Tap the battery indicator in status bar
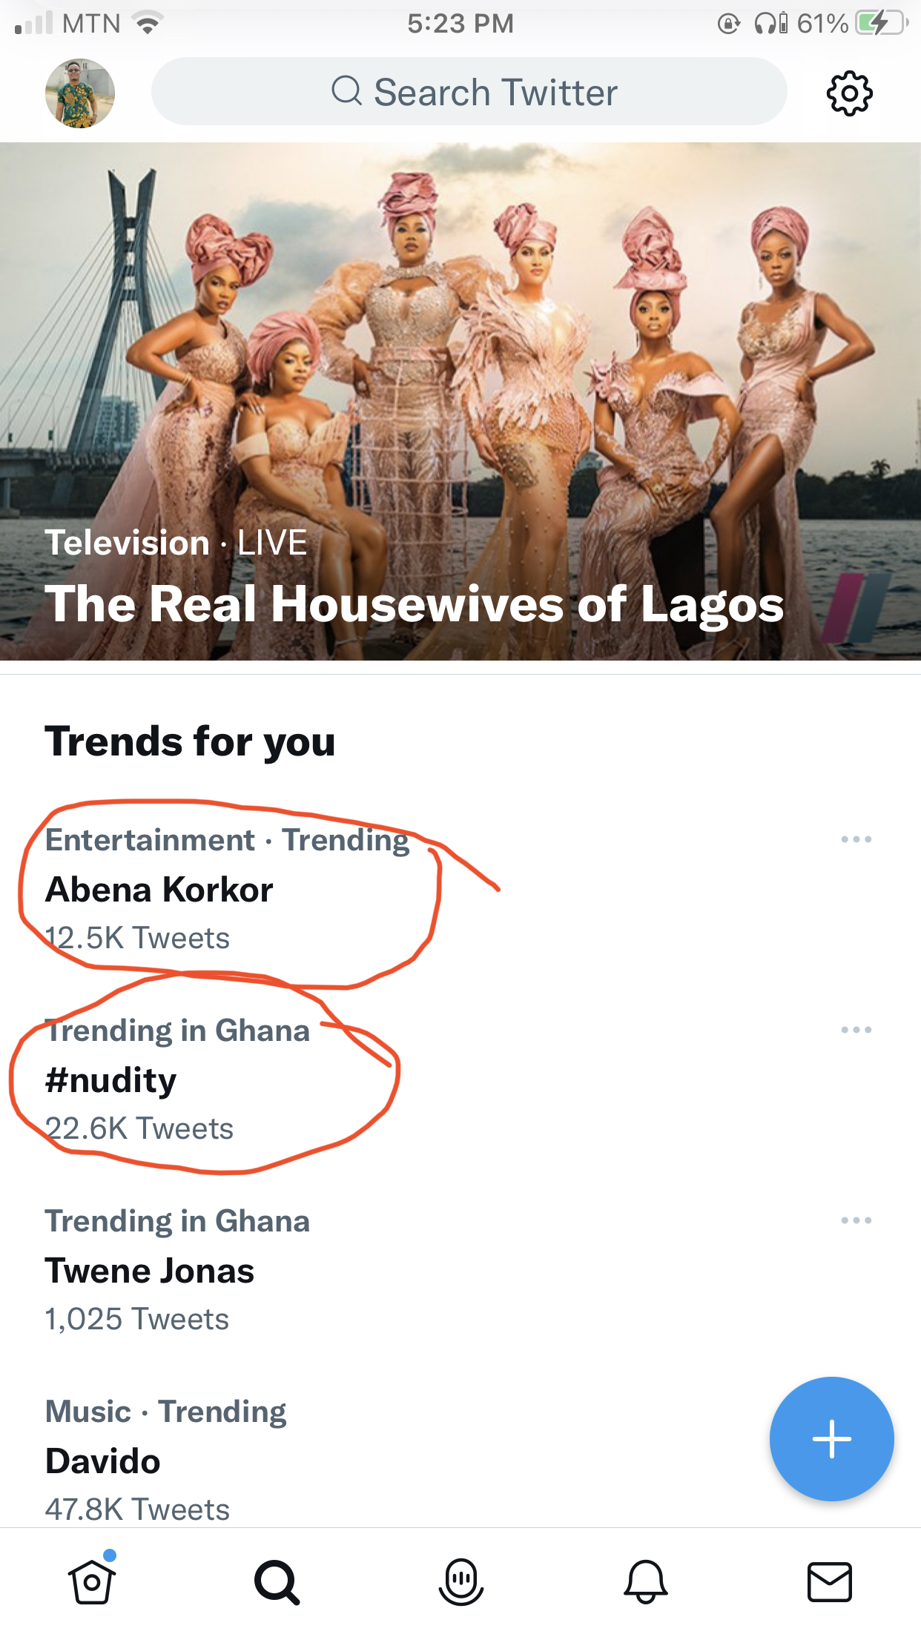 (881, 24)
